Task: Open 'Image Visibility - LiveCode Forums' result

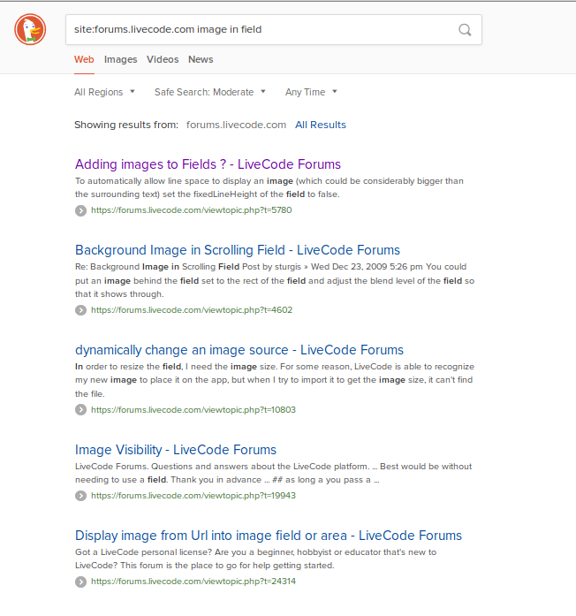Action: 176,450
